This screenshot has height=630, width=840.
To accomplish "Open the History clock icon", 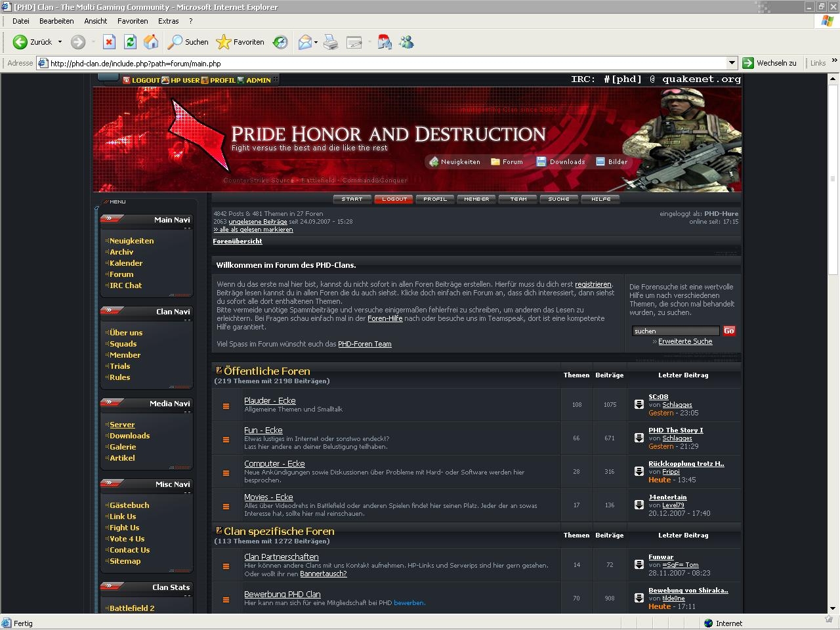I will (x=280, y=42).
